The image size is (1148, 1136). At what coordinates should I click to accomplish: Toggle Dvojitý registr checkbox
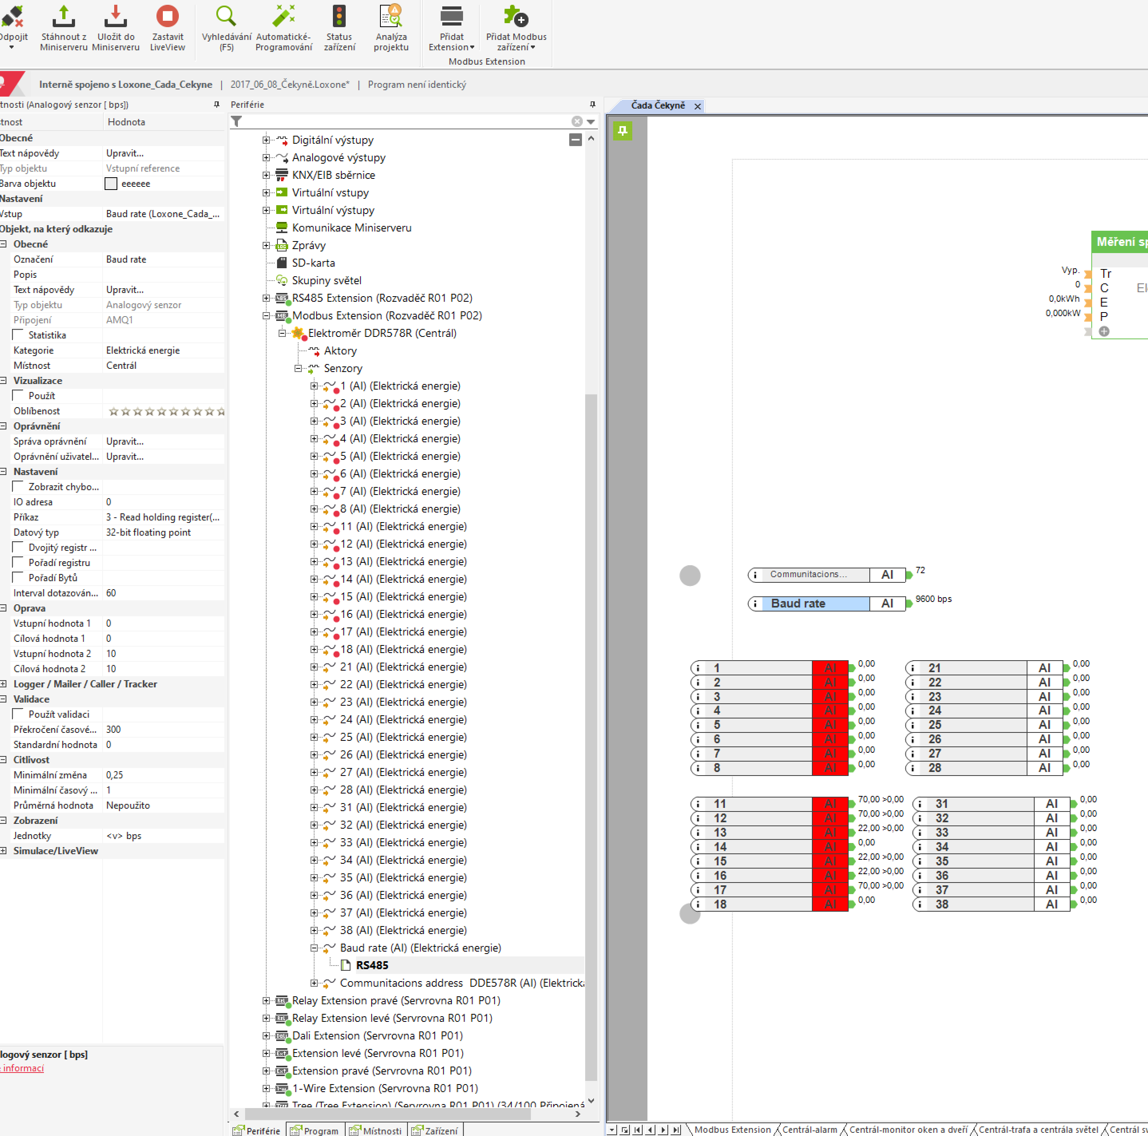18,547
